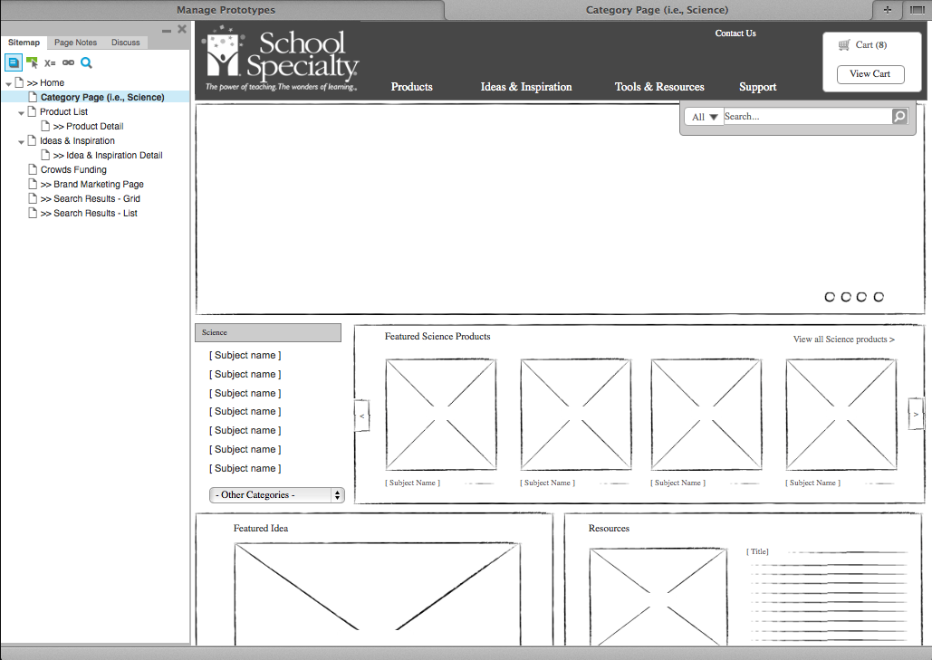
Task: Click the main hero banner area
Action: pos(560,209)
